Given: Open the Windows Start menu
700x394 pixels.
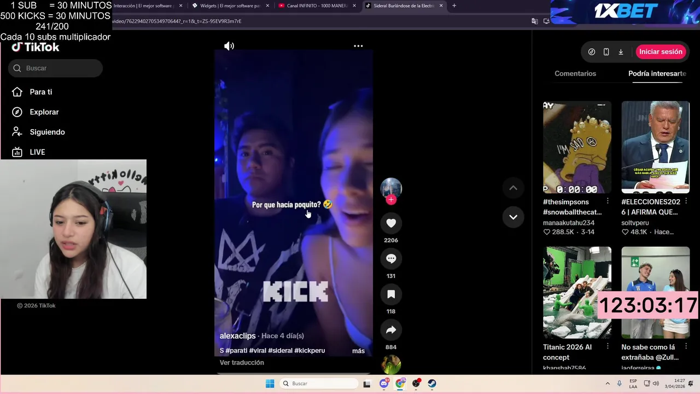Looking at the screenshot, I should pos(270,384).
